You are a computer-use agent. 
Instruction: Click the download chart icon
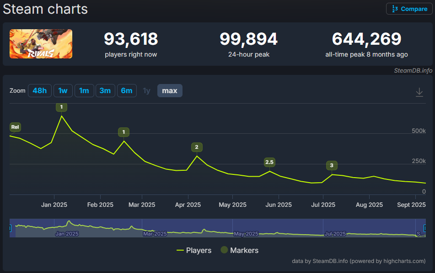[419, 92]
